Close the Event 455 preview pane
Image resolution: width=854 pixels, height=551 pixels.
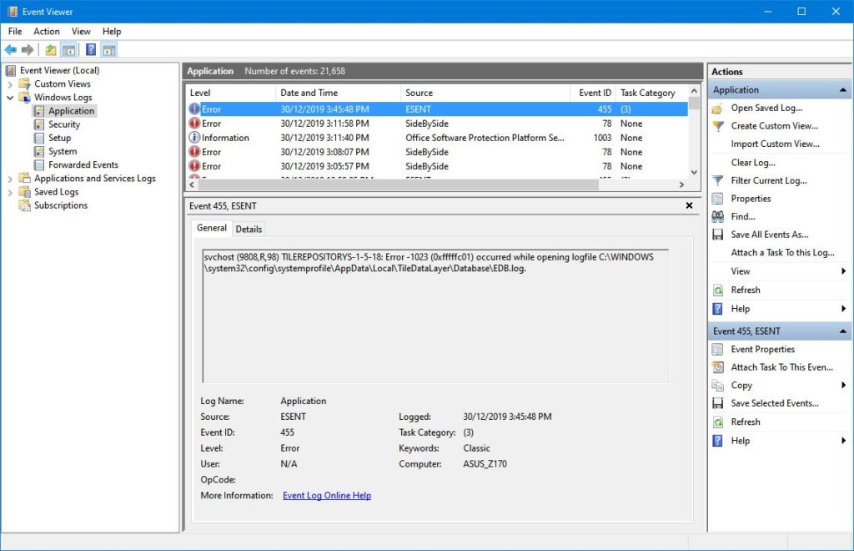(x=689, y=205)
